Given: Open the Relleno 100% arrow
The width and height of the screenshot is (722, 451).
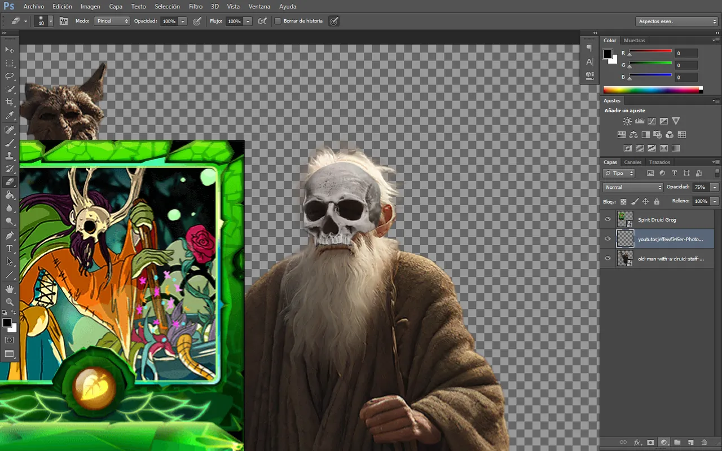Looking at the screenshot, I should tap(715, 201).
